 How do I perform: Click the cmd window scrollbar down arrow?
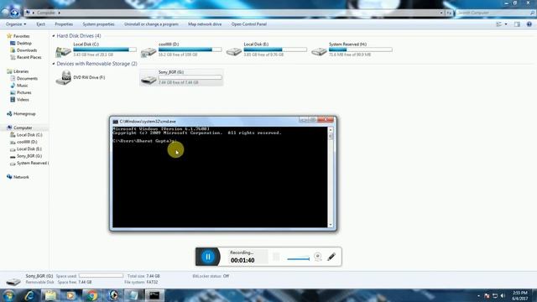click(x=331, y=225)
